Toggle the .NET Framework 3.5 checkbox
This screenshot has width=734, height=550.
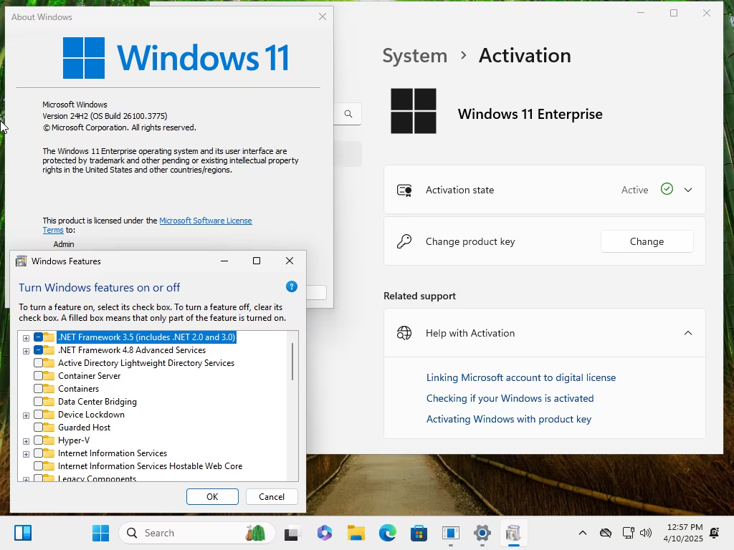click(x=39, y=337)
